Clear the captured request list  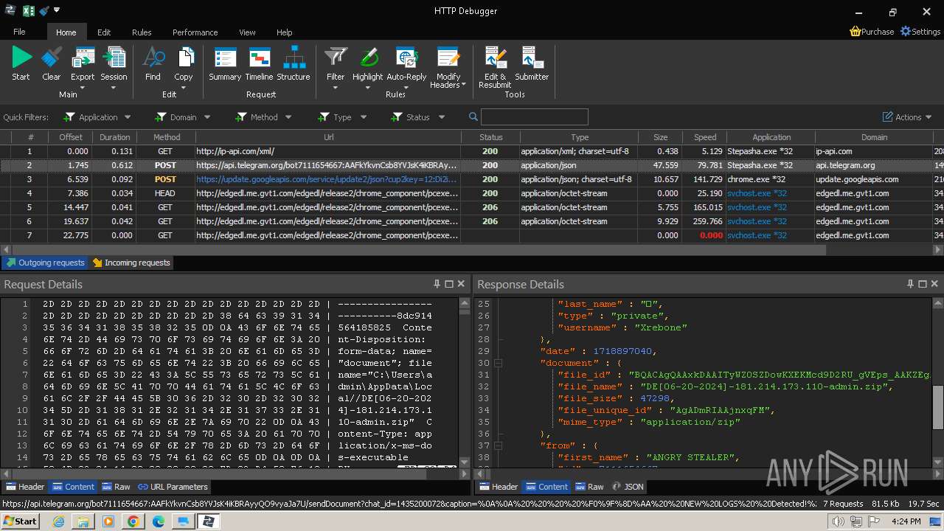[x=52, y=65]
